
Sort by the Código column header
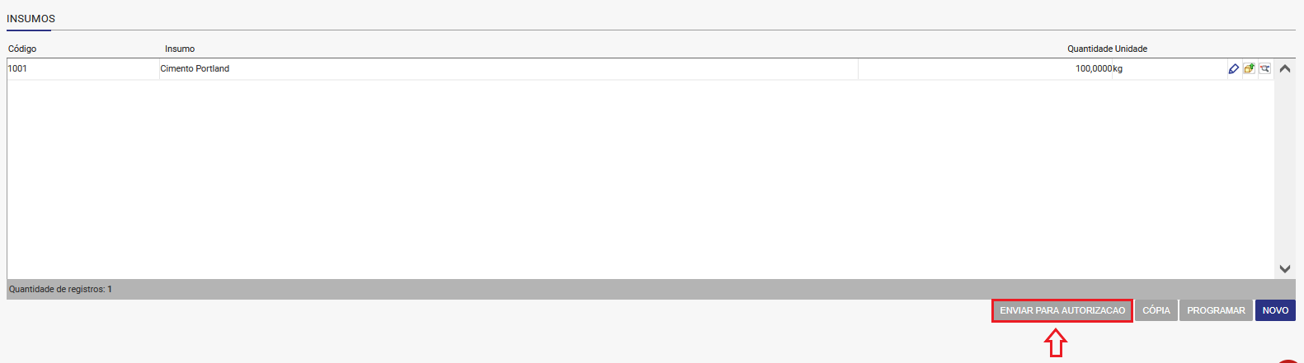22,49
